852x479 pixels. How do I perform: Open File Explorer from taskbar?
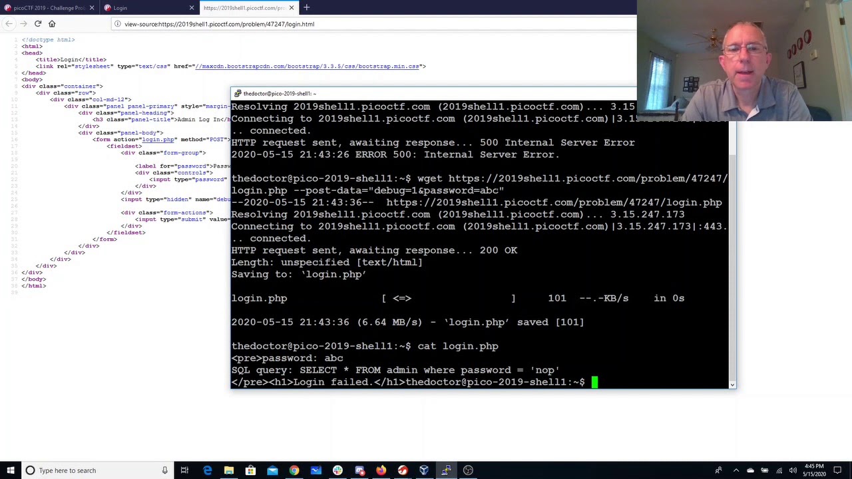(x=229, y=470)
